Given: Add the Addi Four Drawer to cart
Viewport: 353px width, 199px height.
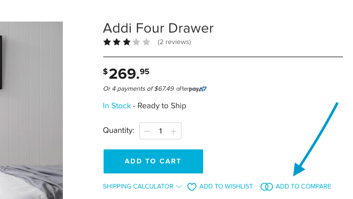Looking at the screenshot, I should (153, 161).
